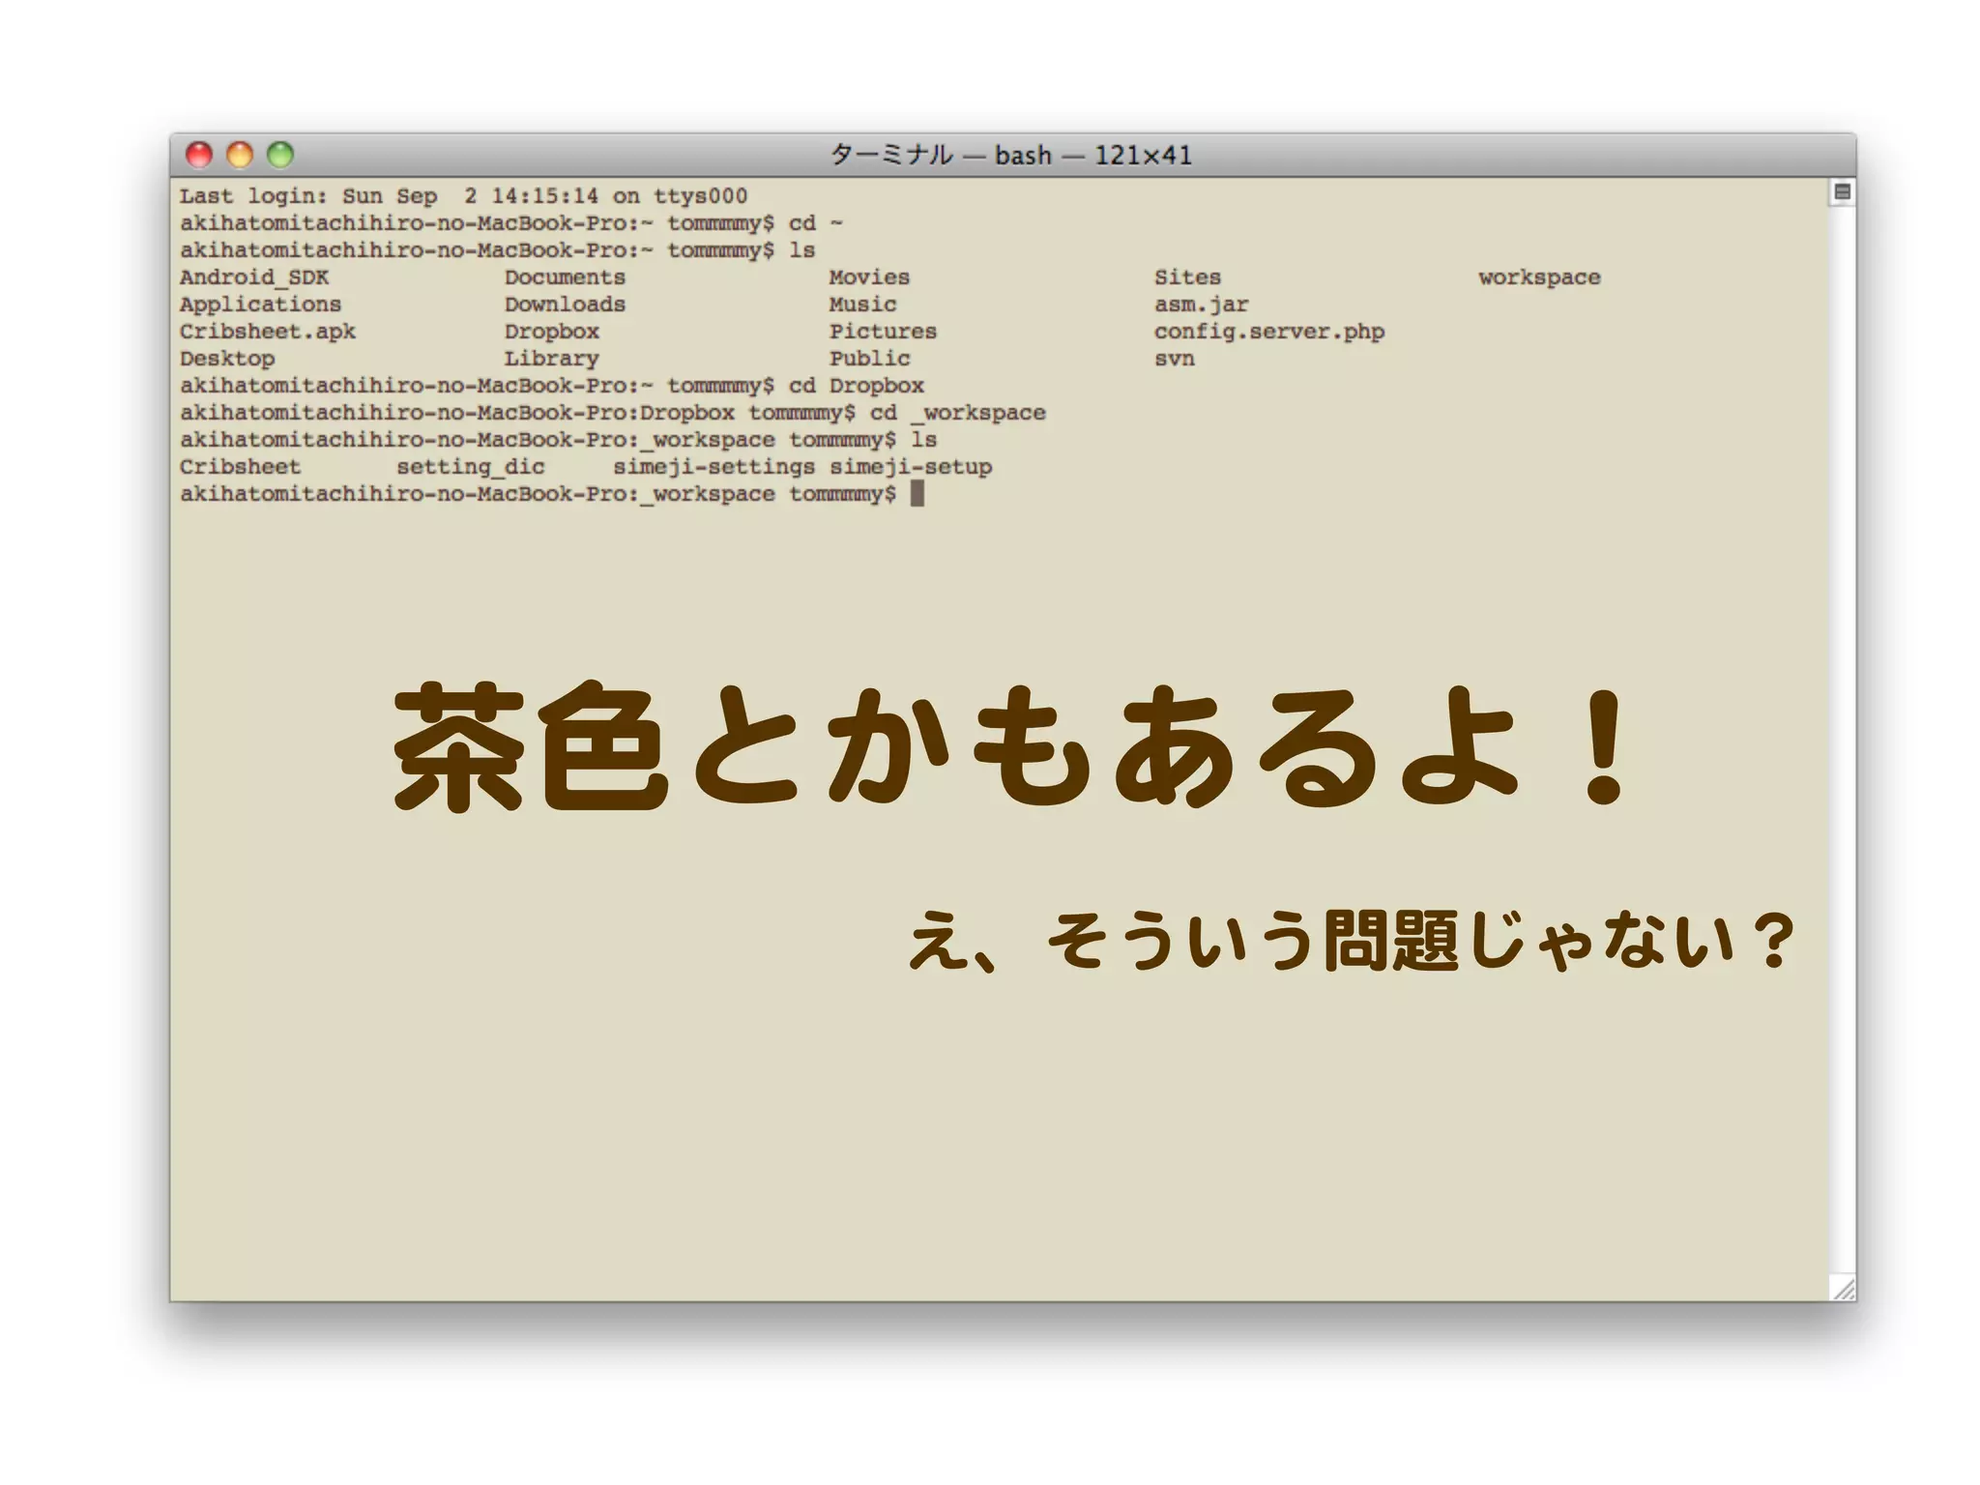Click the split pane icon above scrollbar
Viewport: 1980px width, 1485px height.
1842,192
